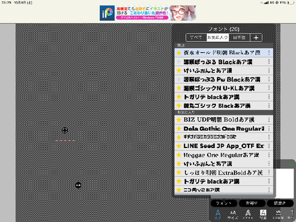Select the horizontal resize arrow handle on canvas

tap(78, 186)
